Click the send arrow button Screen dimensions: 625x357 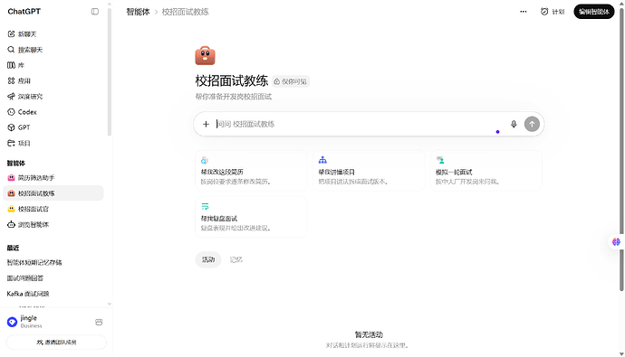[x=532, y=124]
